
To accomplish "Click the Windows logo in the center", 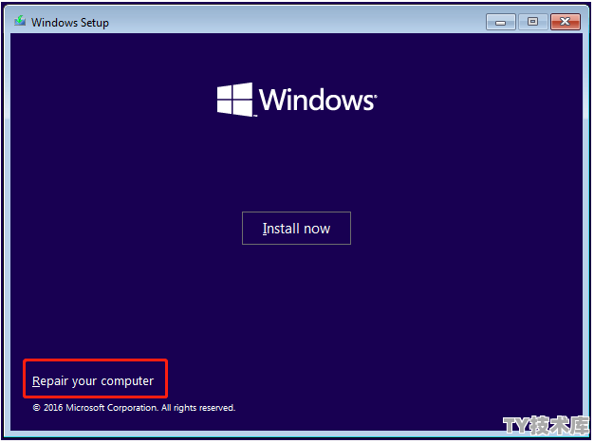I will pos(297,100).
